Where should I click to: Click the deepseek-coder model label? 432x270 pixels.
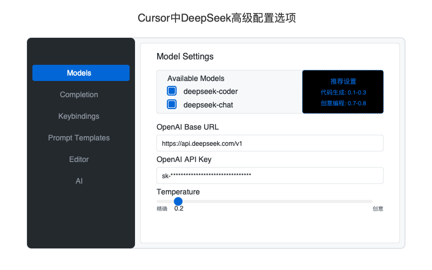pyautogui.click(x=211, y=91)
